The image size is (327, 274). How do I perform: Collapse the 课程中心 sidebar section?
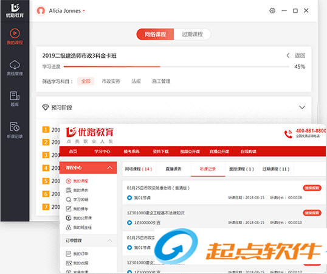pyautogui.click(x=109, y=167)
